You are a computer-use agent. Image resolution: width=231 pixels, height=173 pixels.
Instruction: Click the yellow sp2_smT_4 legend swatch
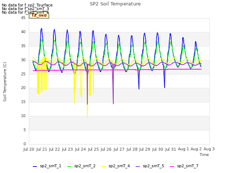click(104, 167)
